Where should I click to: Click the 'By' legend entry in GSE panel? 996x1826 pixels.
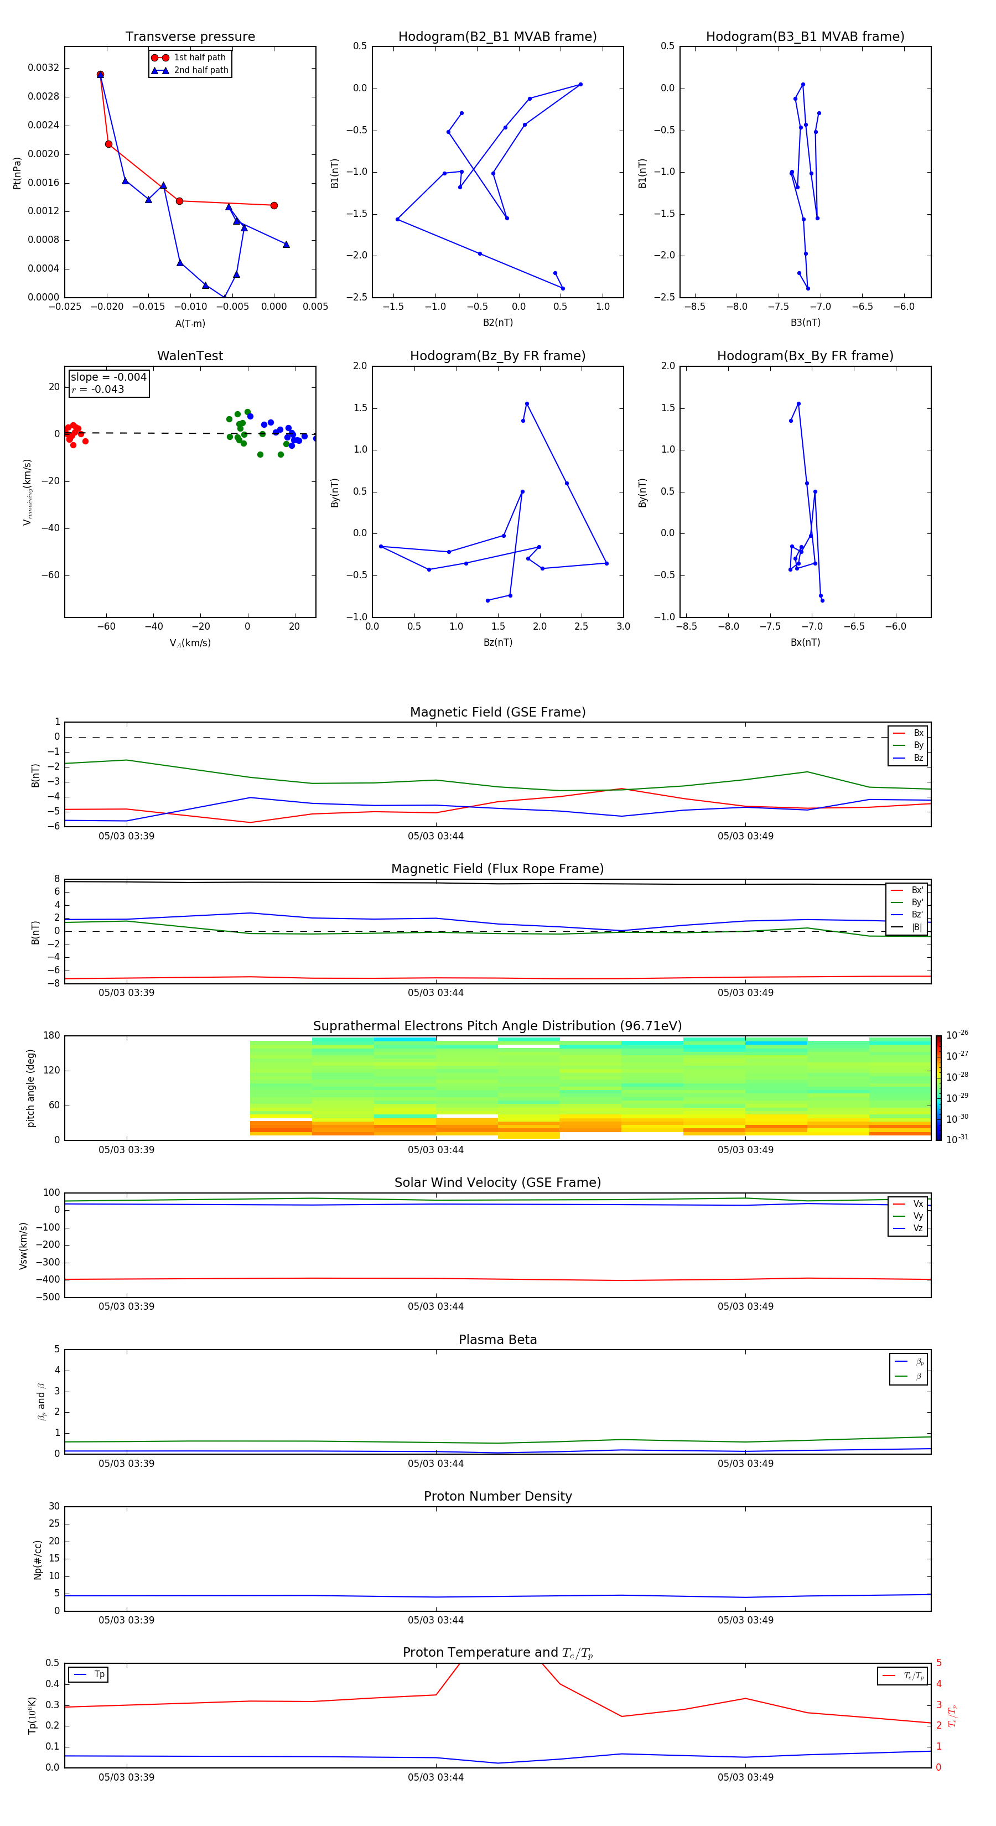(x=908, y=745)
